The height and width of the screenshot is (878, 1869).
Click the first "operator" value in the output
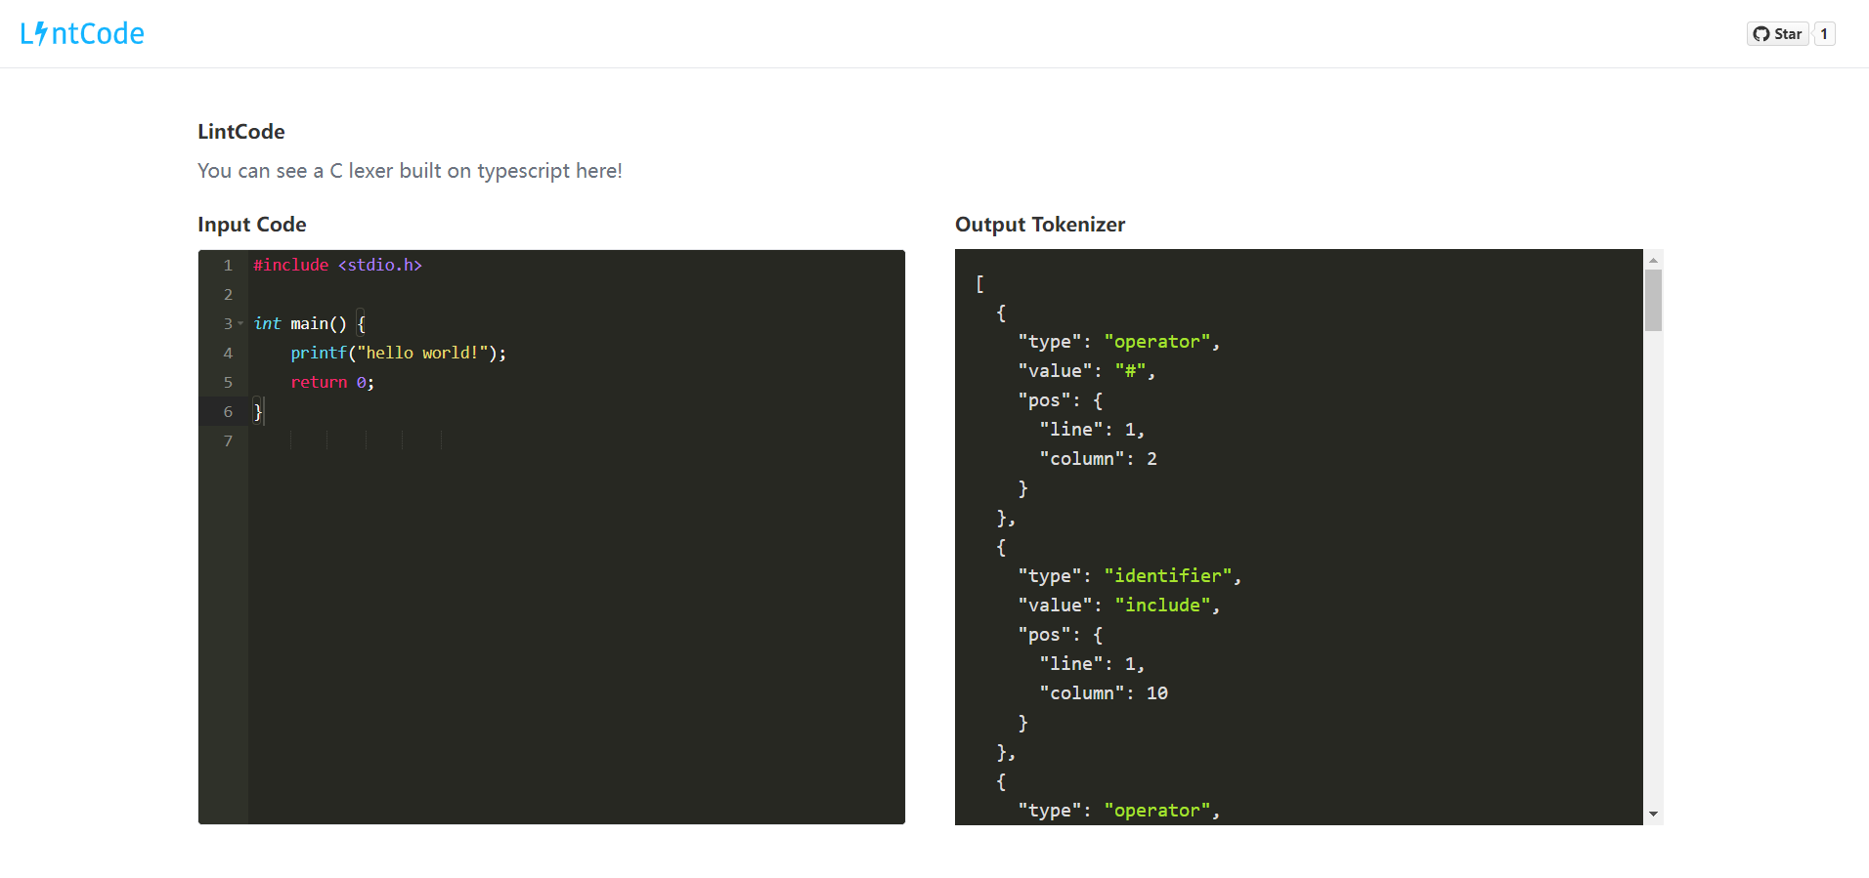coord(1157,342)
